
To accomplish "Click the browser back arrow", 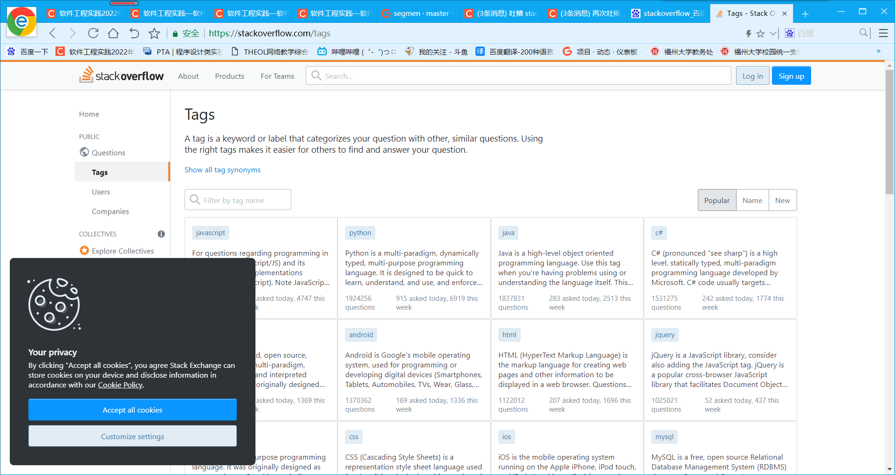I will [x=53, y=33].
